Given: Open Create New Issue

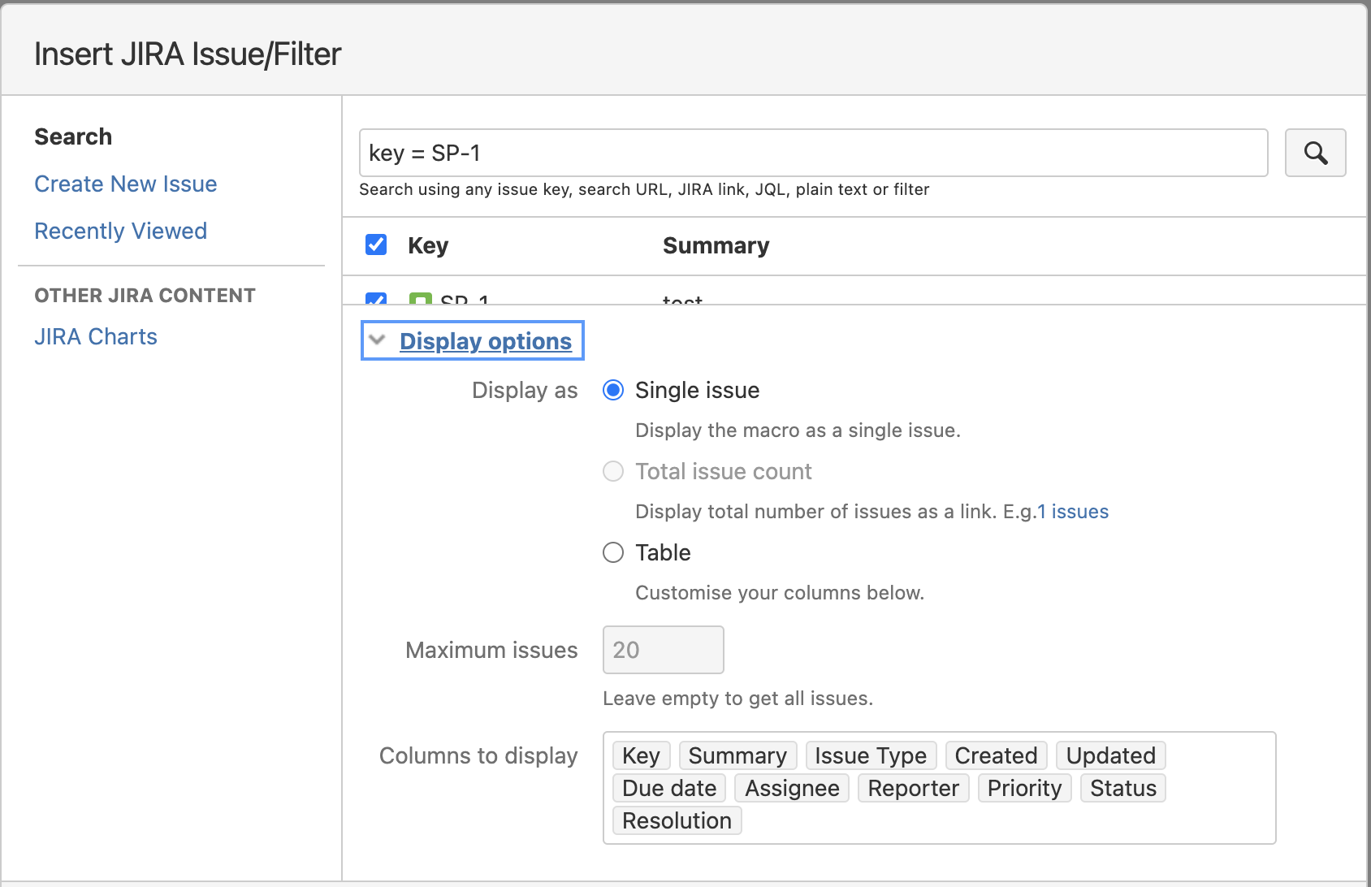Looking at the screenshot, I should tap(125, 184).
